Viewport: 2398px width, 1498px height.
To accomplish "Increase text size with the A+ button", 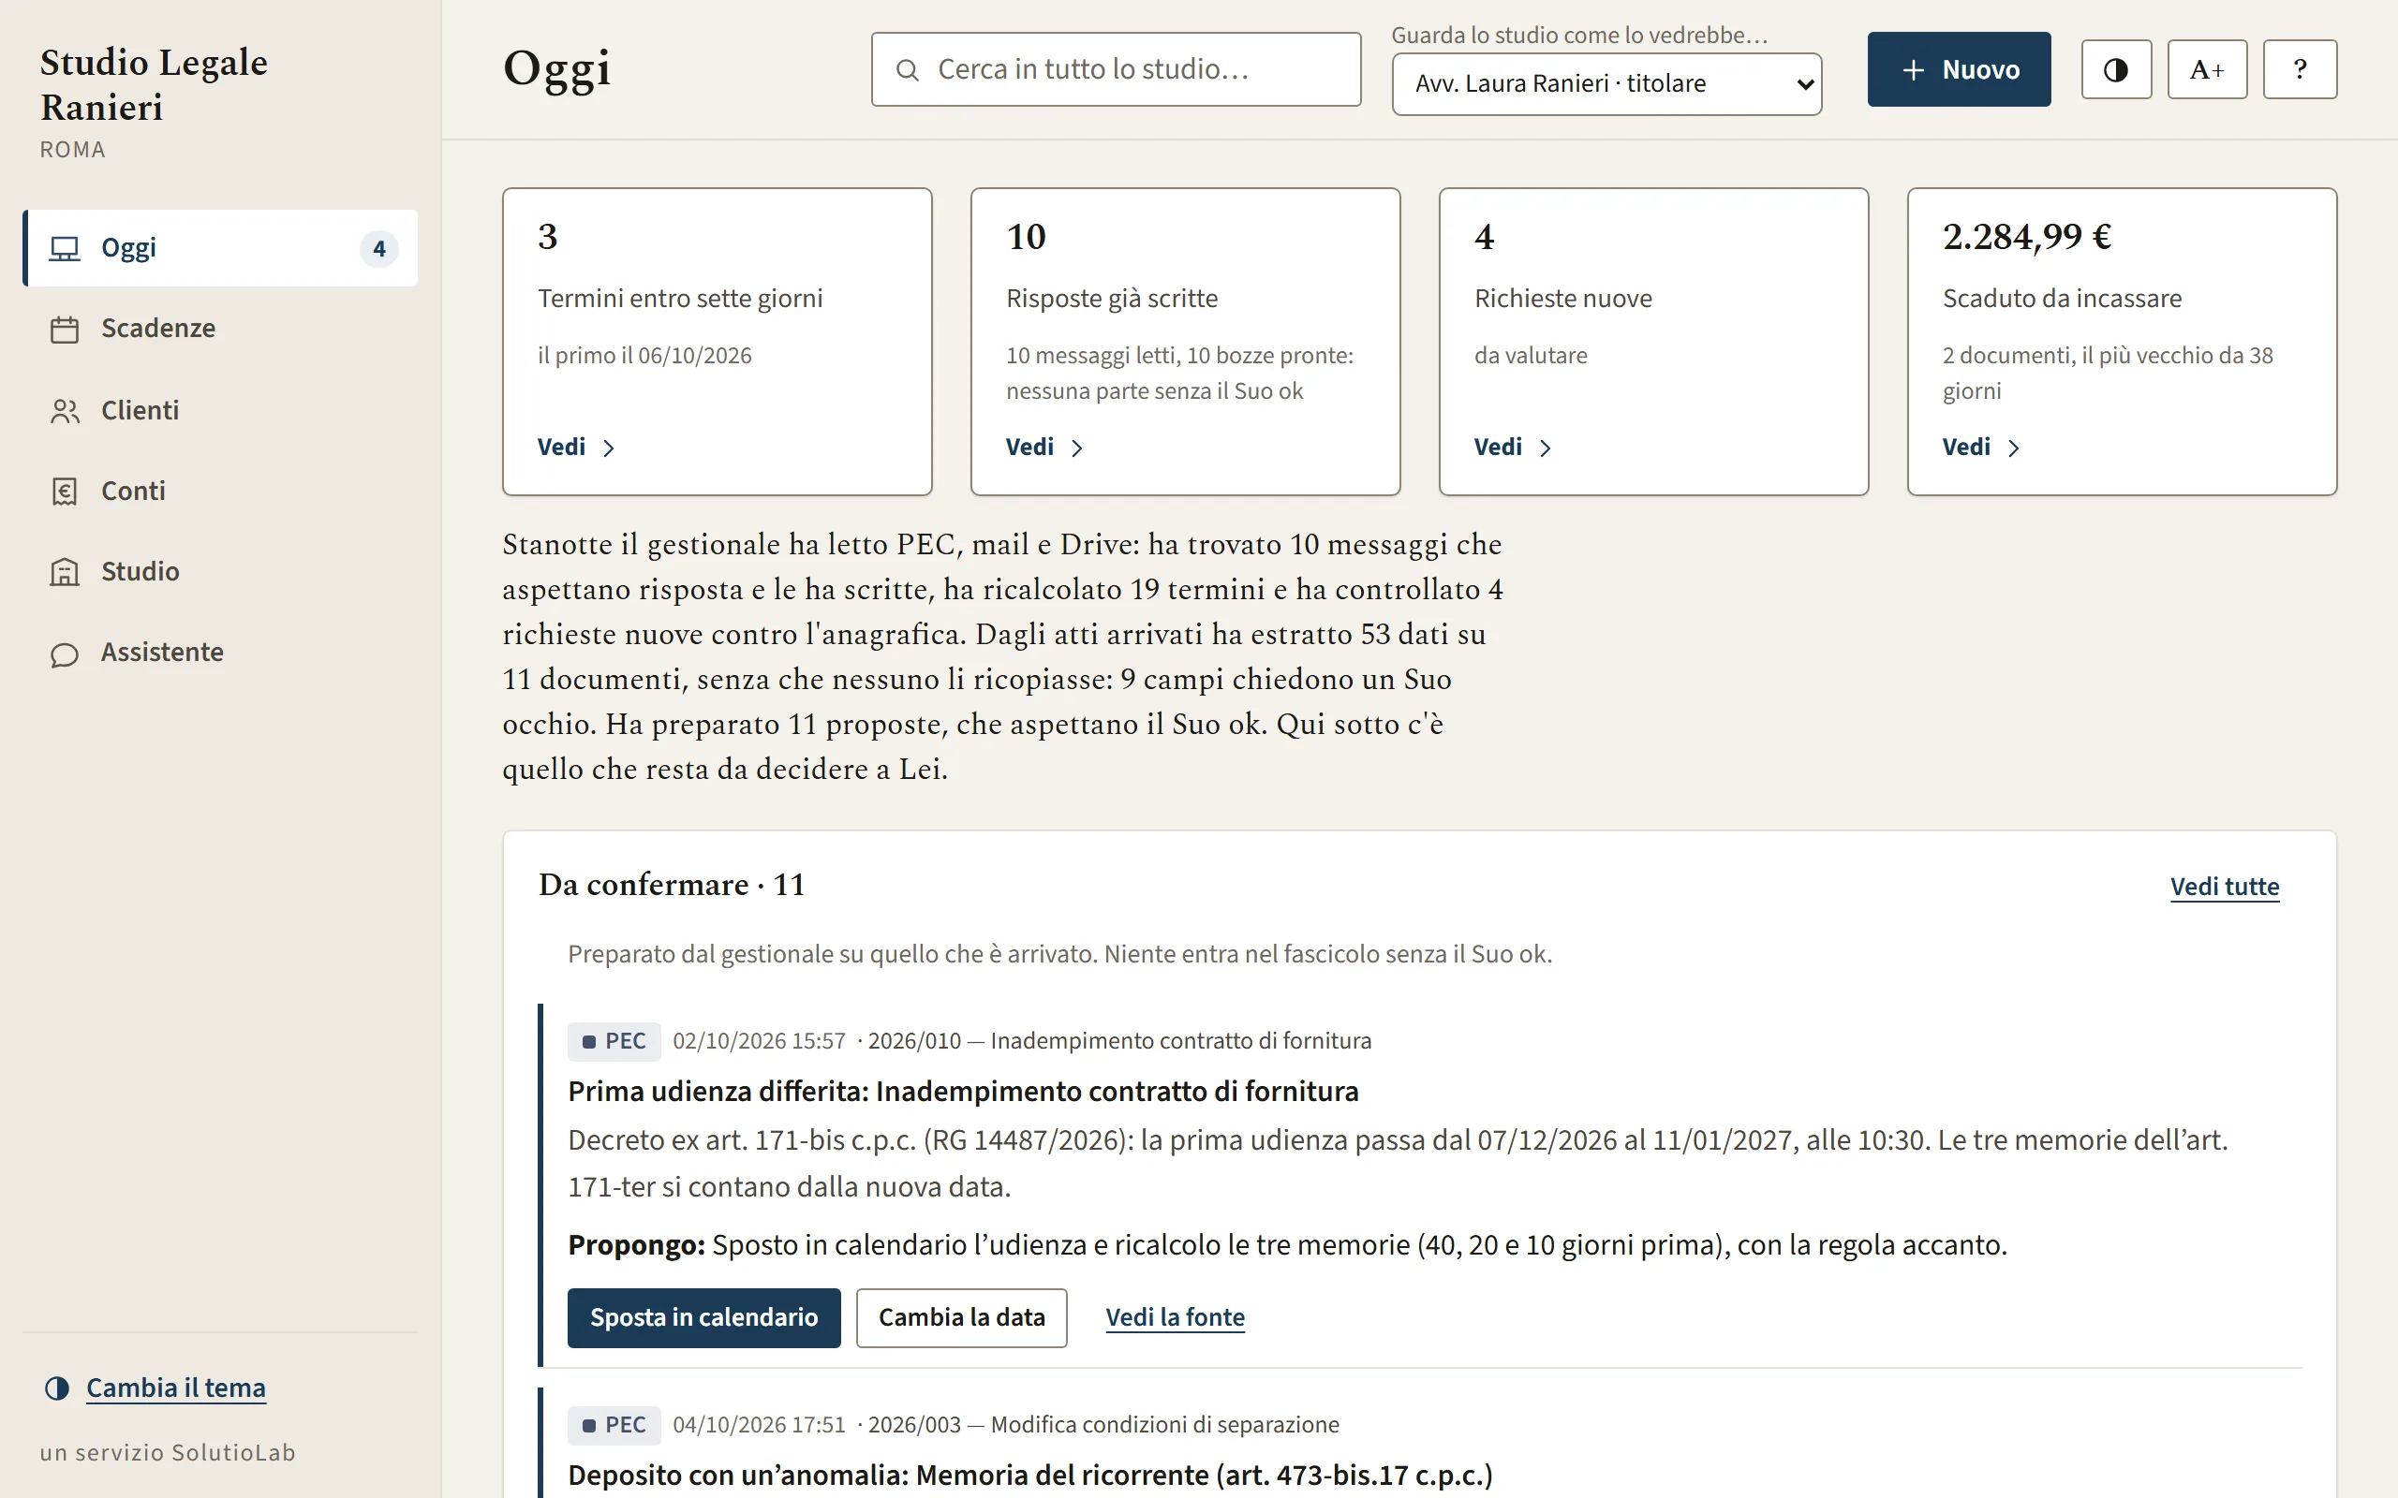I will point(2207,69).
